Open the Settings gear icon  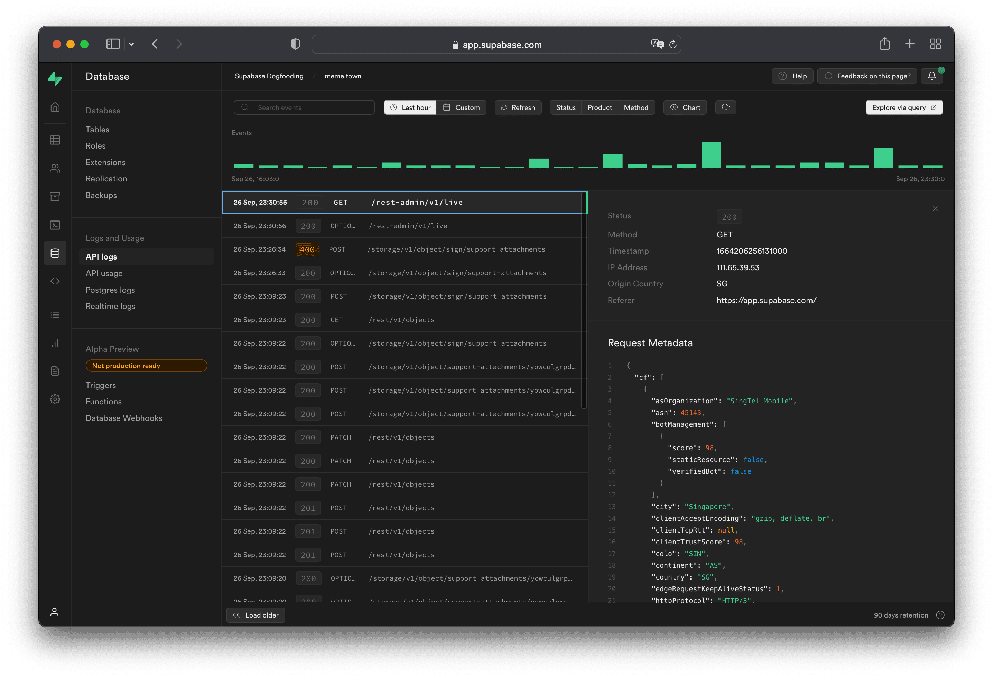tap(55, 399)
